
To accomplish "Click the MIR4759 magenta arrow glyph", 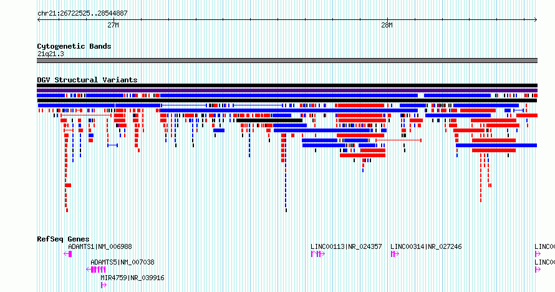I will point(104,285).
